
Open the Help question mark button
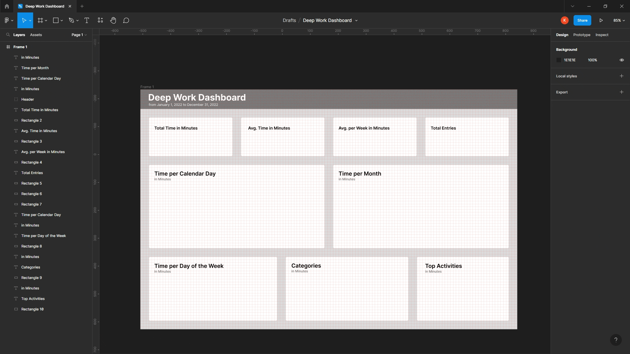(616, 340)
